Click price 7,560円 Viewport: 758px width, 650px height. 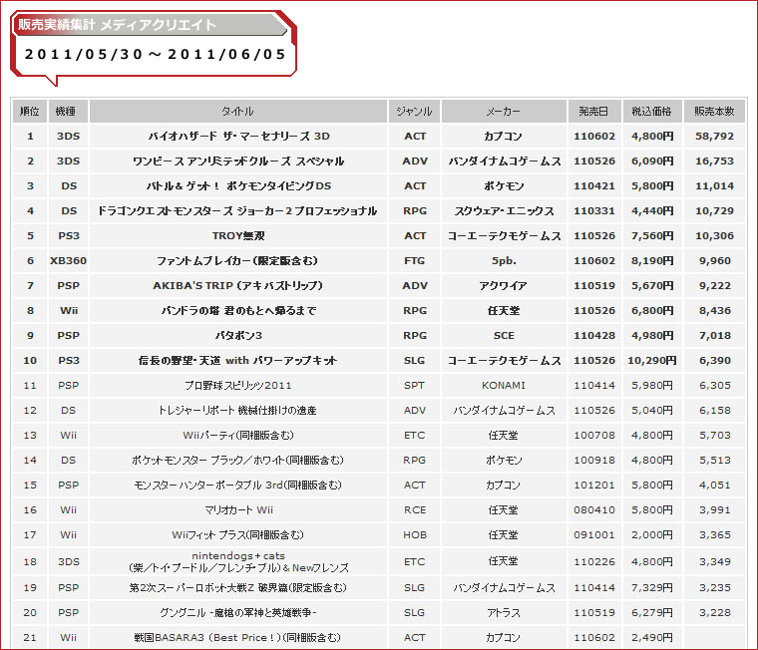pos(652,236)
